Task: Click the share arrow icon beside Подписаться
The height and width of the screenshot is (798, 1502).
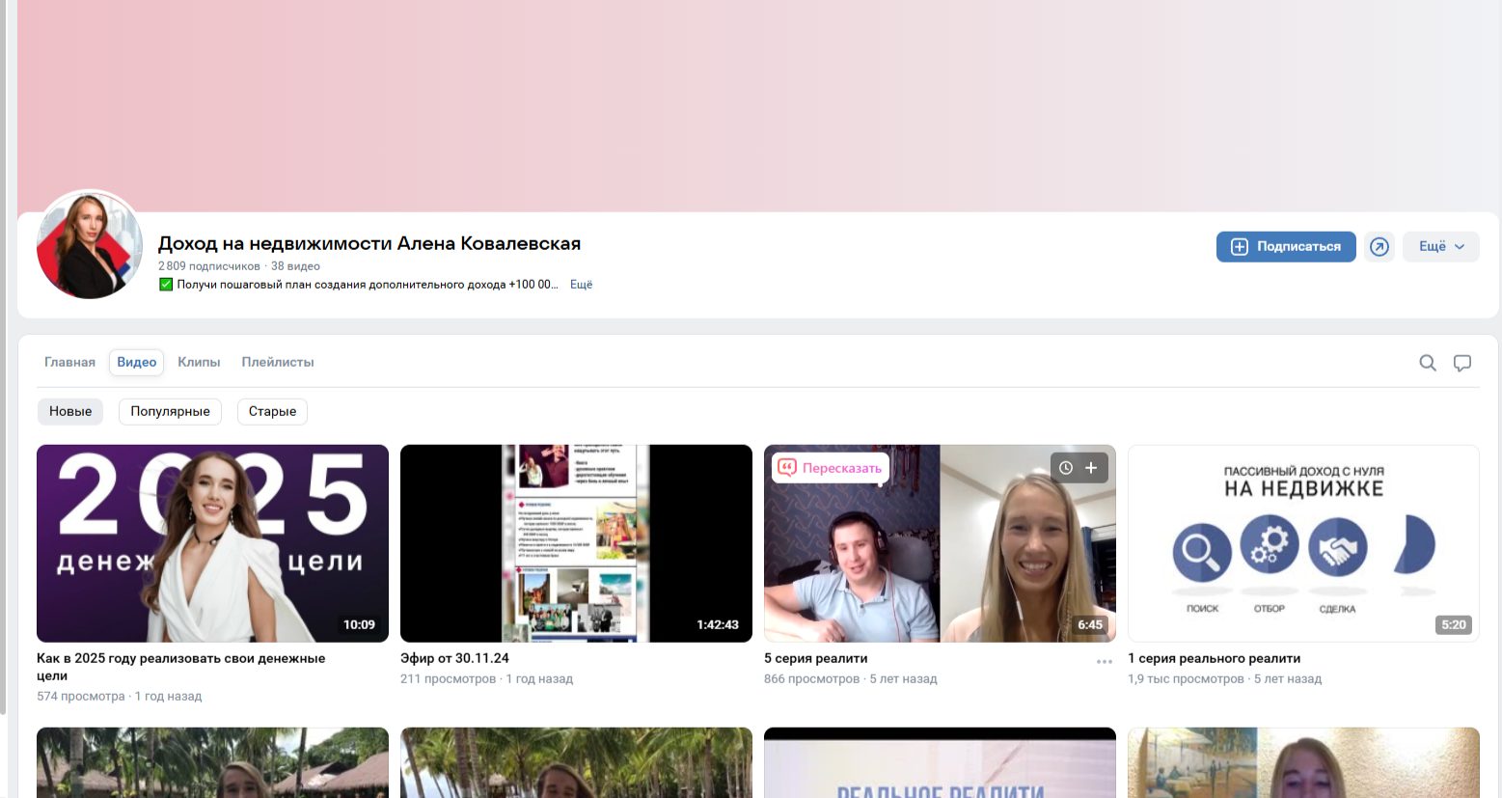Action: click(x=1379, y=247)
